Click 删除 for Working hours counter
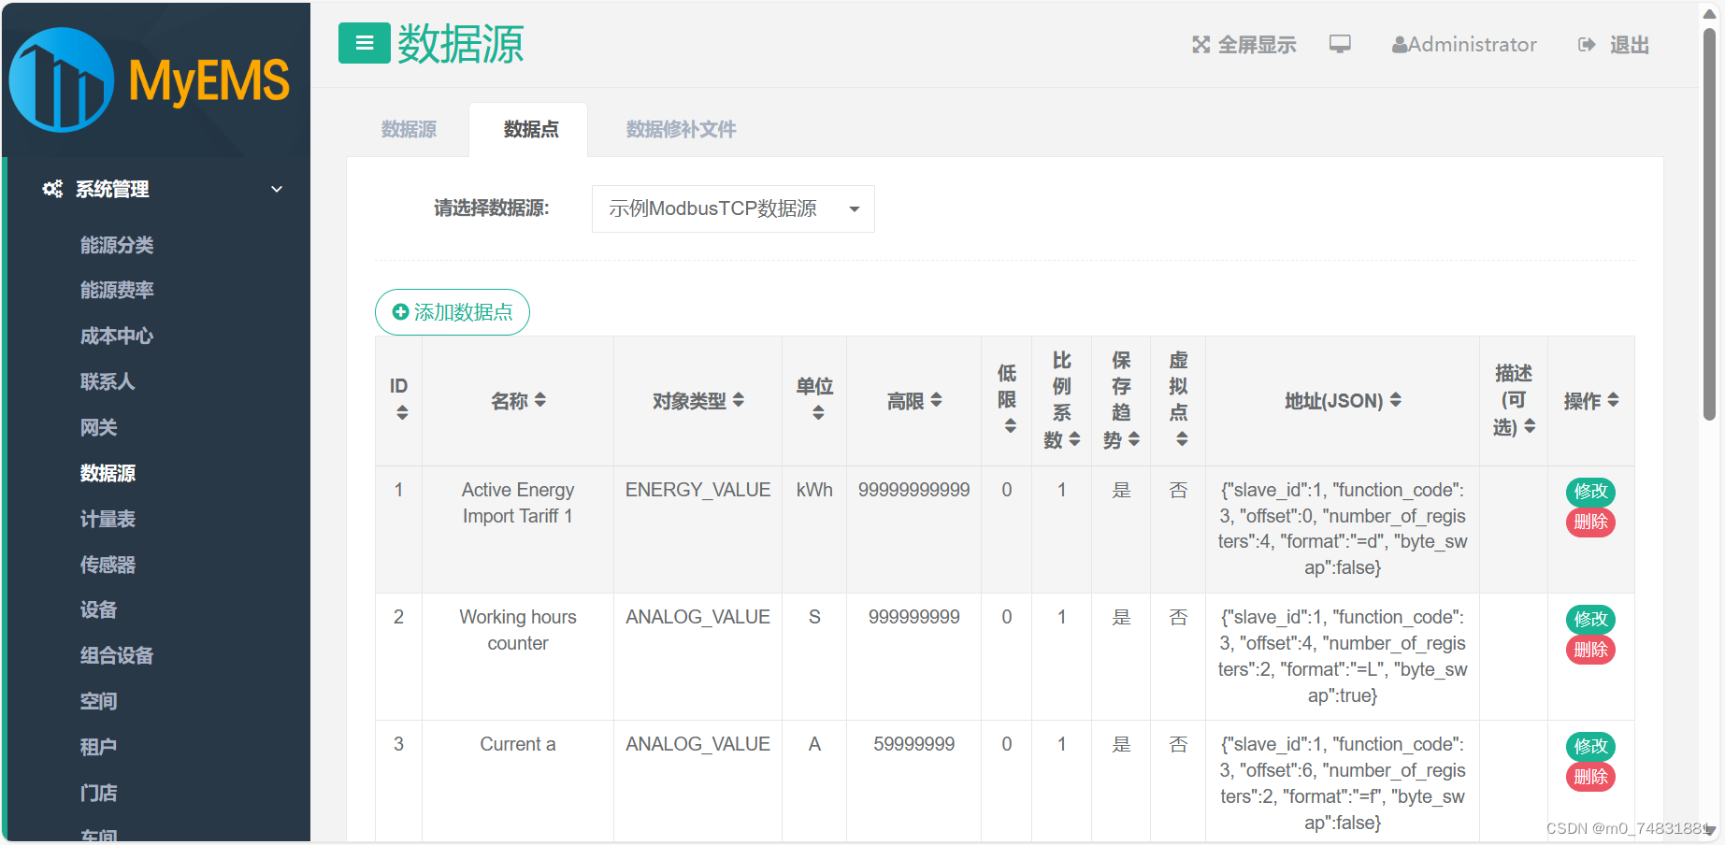This screenshot has height=845, width=1725. click(1589, 650)
